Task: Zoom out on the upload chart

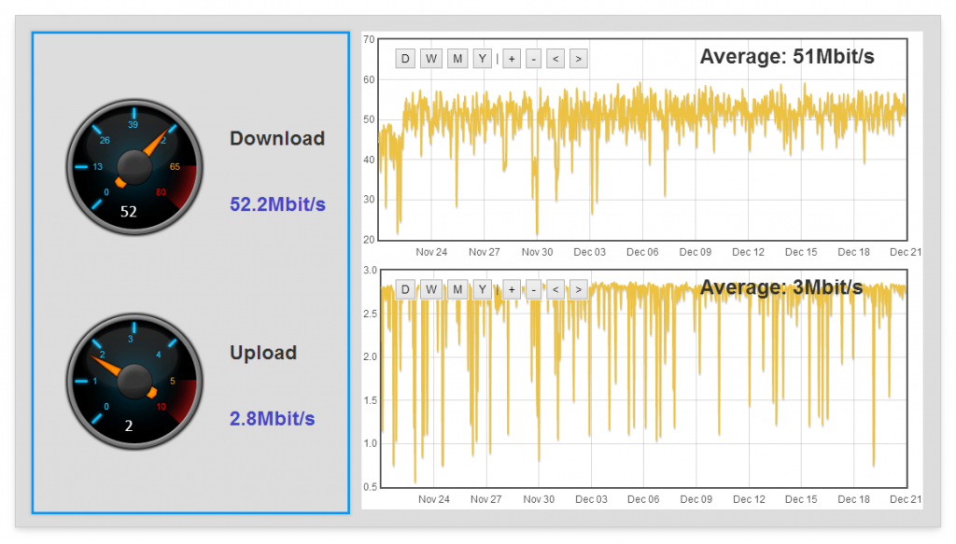Action: tap(532, 289)
